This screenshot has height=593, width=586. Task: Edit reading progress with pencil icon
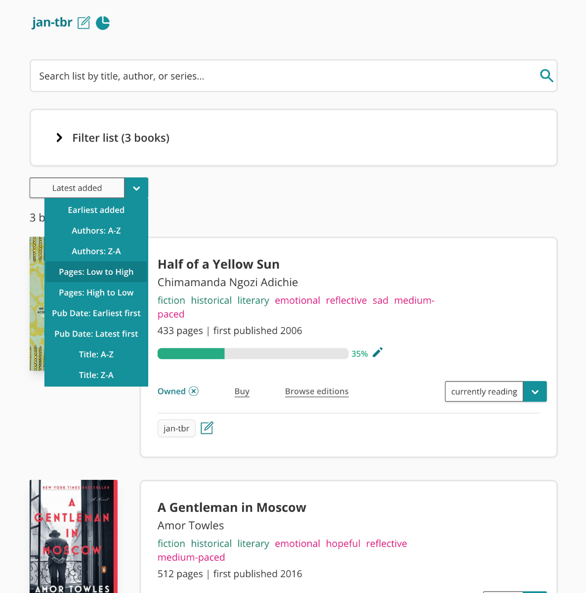(x=377, y=353)
